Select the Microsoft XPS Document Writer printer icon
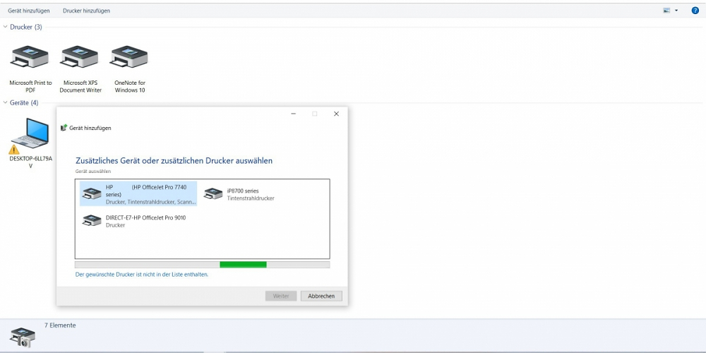The width and height of the screenshot is (706, 353). [x=79, y=57]
